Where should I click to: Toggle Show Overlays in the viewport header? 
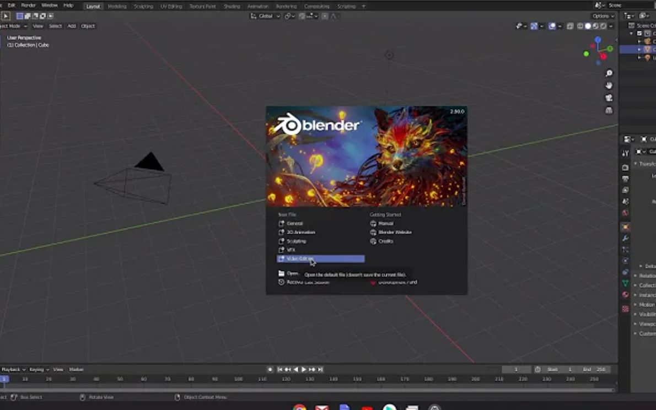click(551, 25)
